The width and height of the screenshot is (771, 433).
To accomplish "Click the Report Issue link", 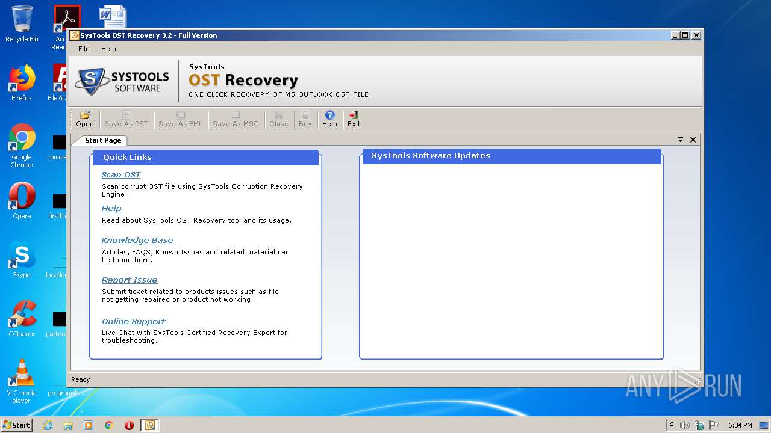I will tap(130, 280).
